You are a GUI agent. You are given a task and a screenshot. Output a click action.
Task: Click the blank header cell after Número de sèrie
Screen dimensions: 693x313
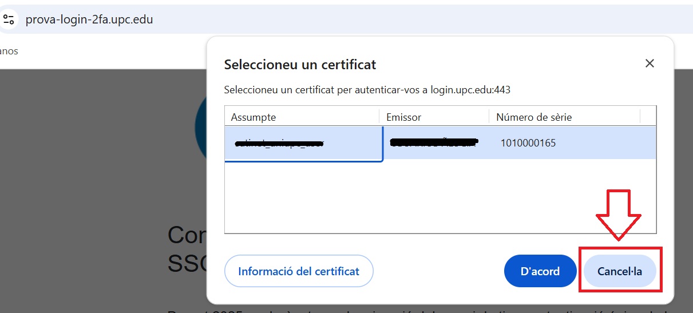(648, 117)
